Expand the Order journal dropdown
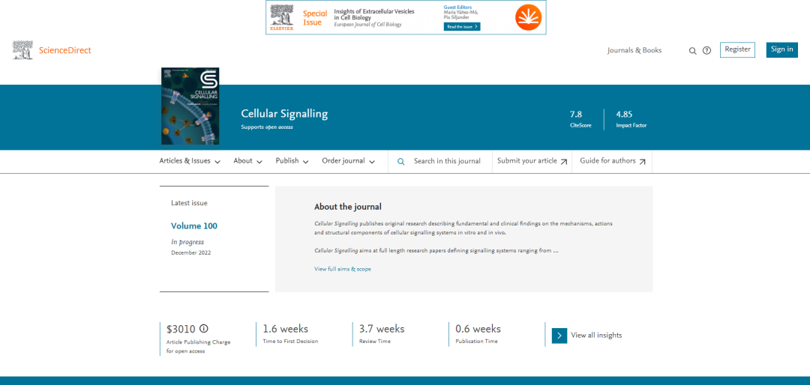This screenshot has height=385, width=810. (x=348, y=161)
